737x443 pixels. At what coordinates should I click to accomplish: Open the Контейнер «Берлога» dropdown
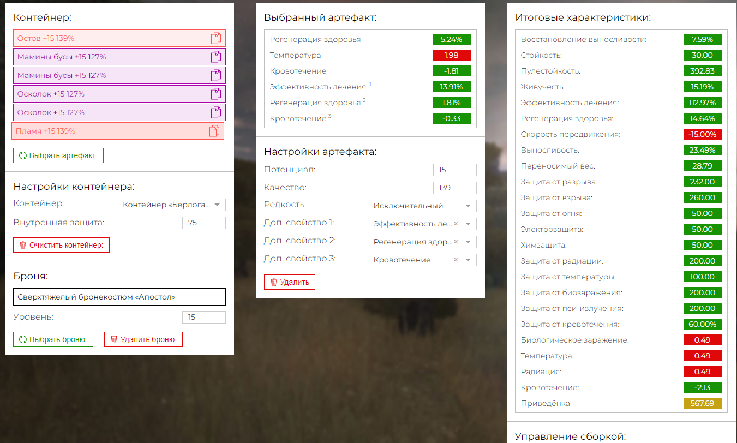[x=171, y=205]
